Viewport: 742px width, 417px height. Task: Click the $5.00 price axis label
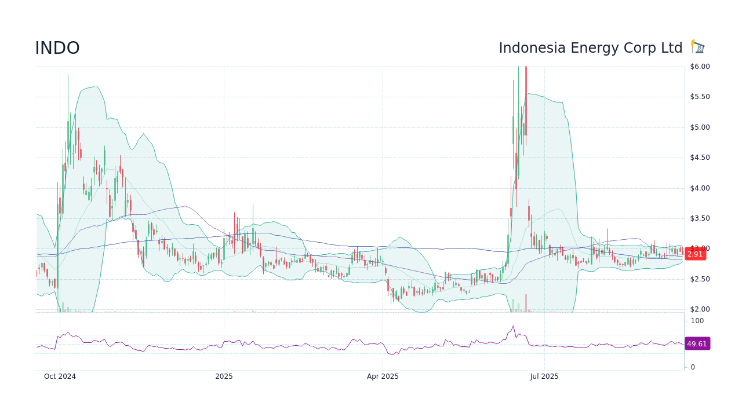(700, 127)
